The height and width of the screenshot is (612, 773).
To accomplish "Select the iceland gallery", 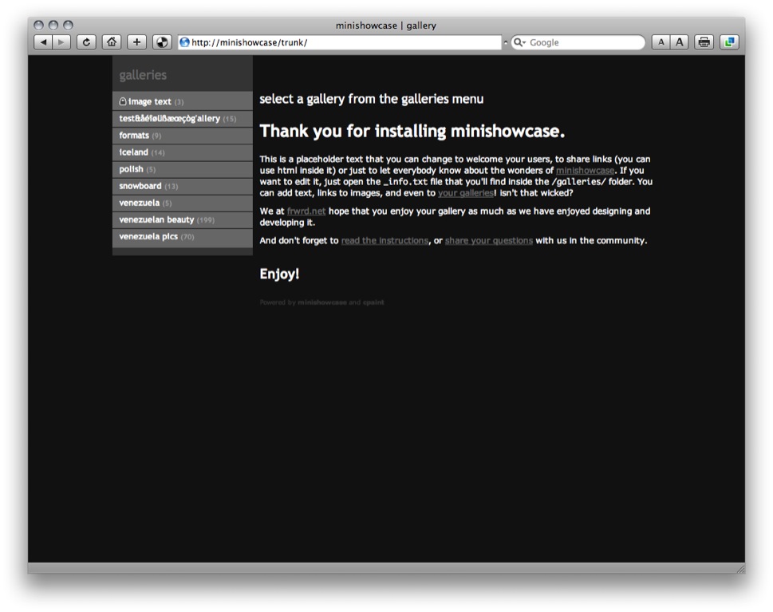I will pyautogui.click(x=183, y=152).
